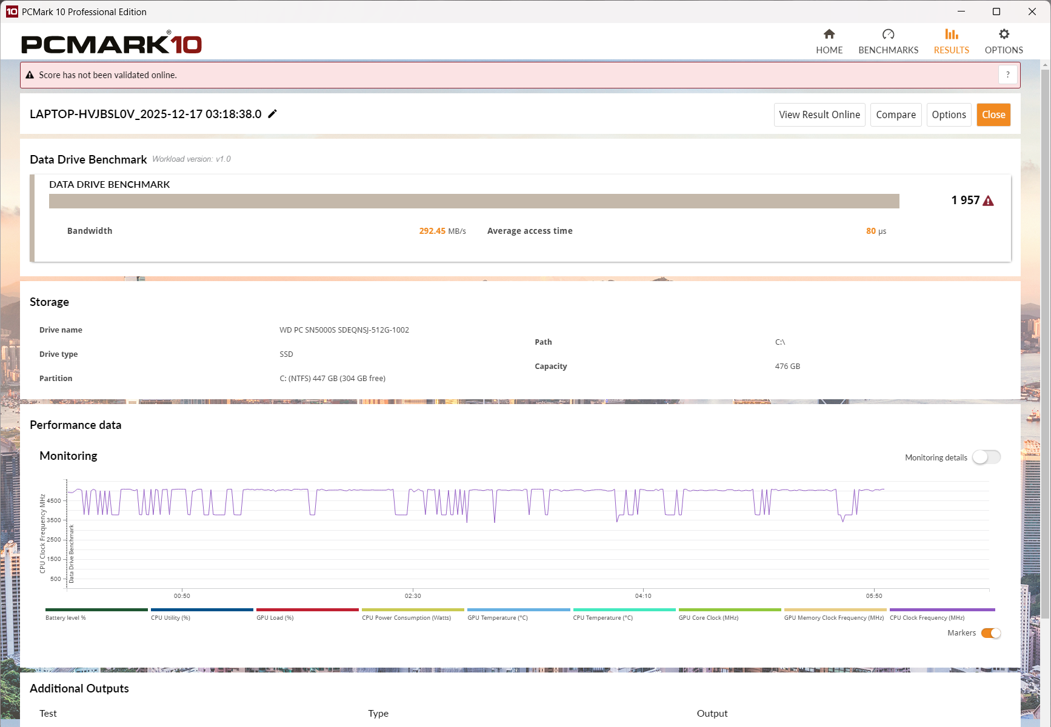
Task: Click the Additional Outputs heading
Action: click(79, 688)
